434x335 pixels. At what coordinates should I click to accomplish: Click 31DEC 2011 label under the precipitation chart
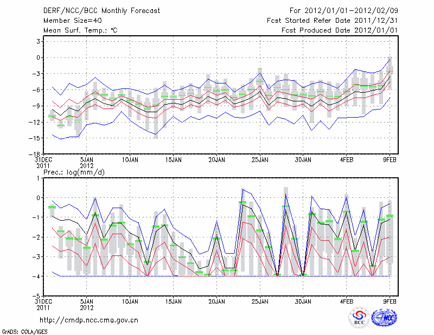coord(43,304)
